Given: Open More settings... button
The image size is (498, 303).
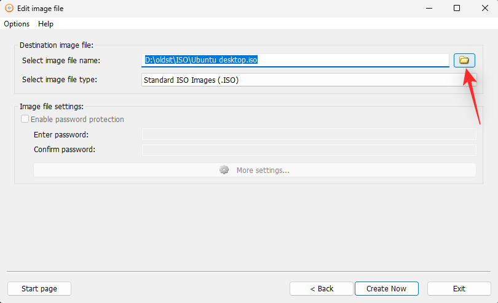Looking at the screenshot, I should 255,170.
